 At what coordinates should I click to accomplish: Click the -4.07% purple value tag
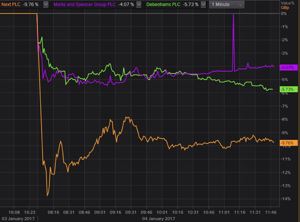288,67
